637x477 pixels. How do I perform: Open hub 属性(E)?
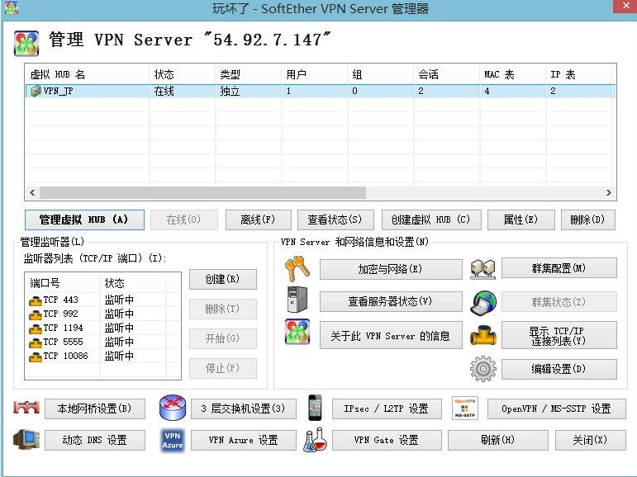tap(521, 220)
